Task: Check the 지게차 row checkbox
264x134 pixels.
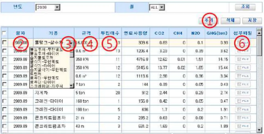Action: point(4,93)
